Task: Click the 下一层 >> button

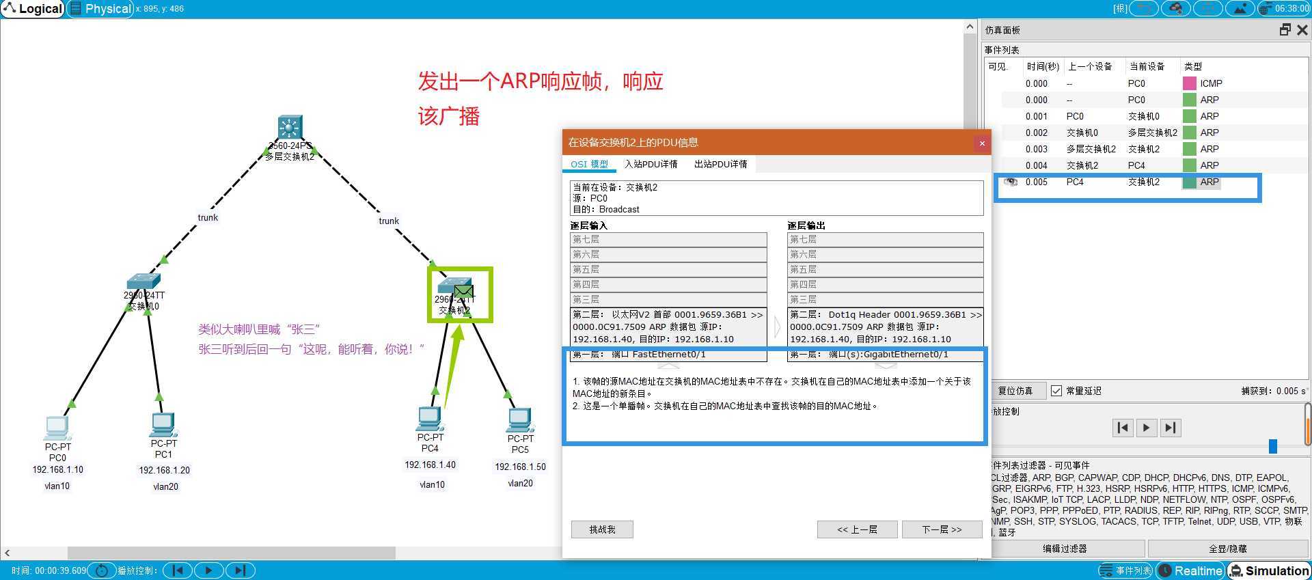Action: coord(942,529)
